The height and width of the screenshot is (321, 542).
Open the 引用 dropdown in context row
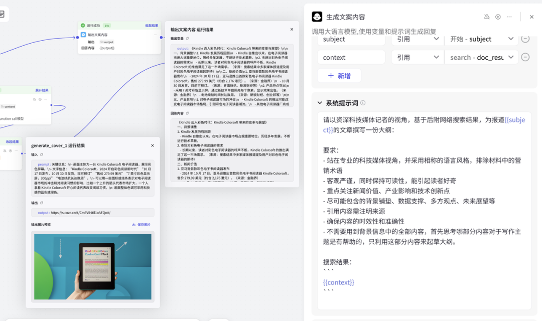tap(417, 57)
